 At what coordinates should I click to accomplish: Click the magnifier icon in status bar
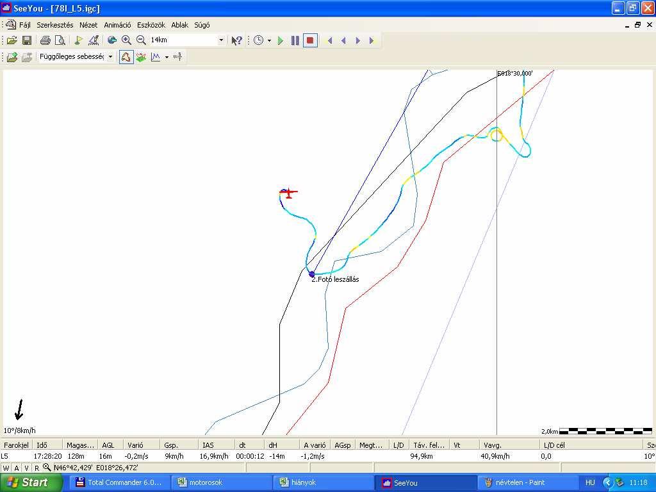(46, 467)
